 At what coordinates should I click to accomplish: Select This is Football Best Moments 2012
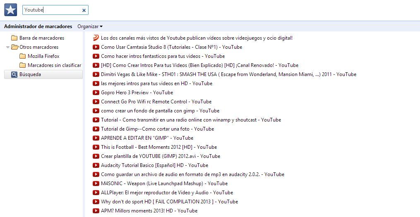pos(159,147)
